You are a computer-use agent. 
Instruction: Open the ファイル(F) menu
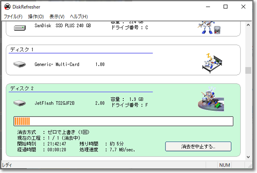(x=13, y=16)
